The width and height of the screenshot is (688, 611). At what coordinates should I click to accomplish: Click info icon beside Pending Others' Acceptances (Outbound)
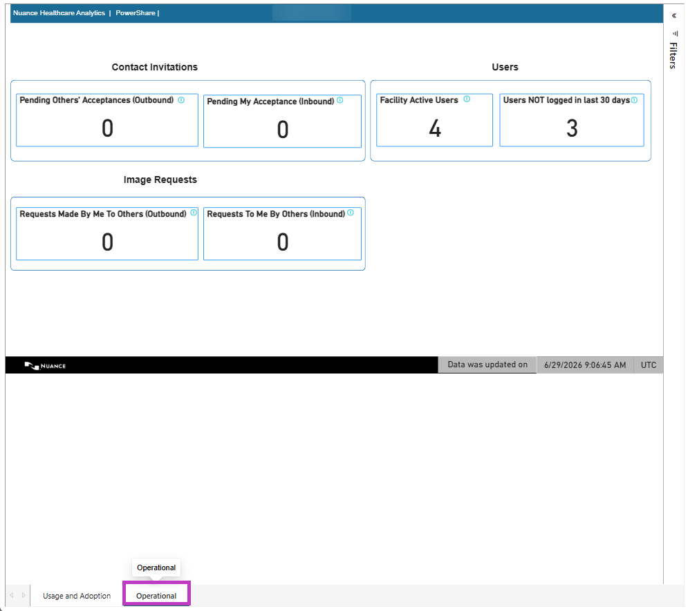point(181,100)
